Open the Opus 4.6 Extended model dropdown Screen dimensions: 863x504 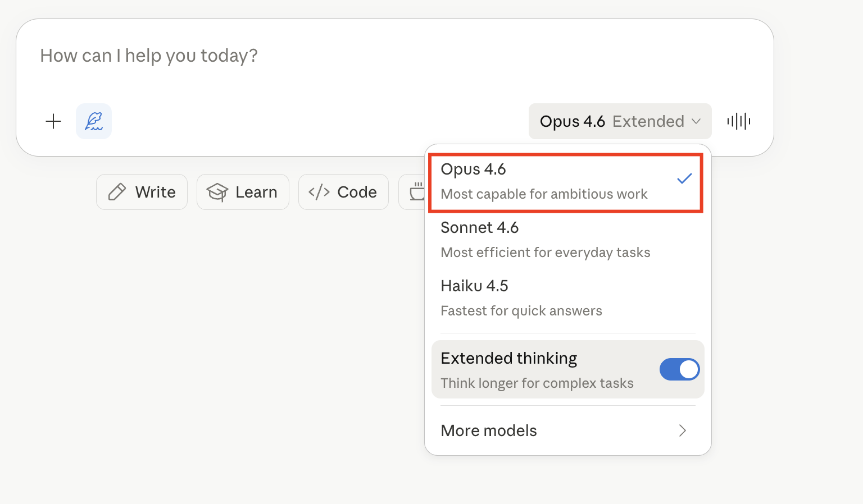[x=620, y=121]
